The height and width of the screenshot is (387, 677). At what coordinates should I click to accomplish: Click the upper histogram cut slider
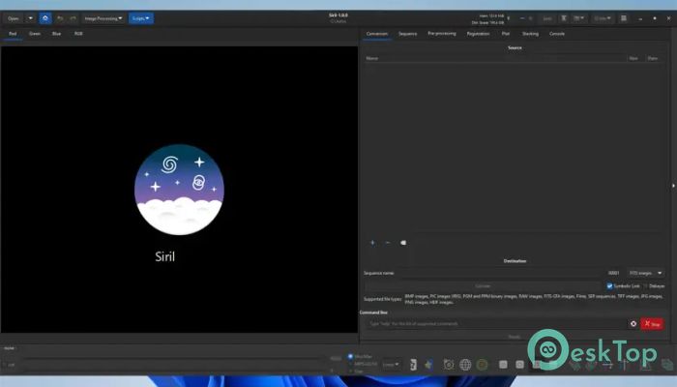click(x=175, y=358)
